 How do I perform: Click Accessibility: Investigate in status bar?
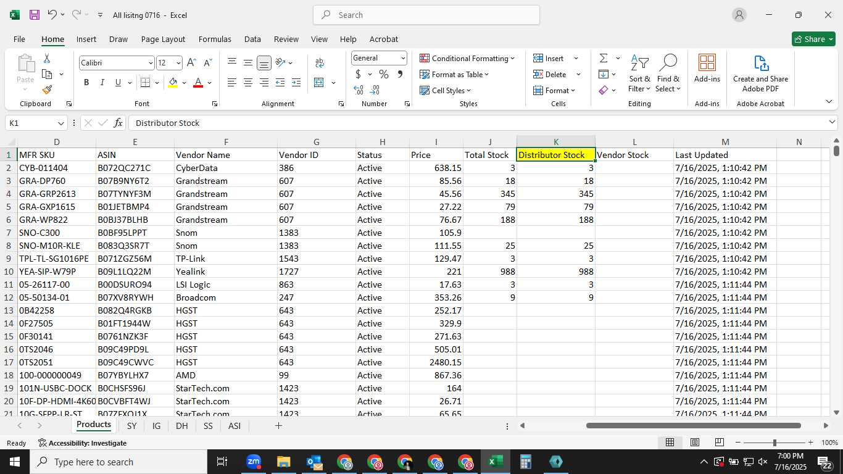[x=82, y=443]
